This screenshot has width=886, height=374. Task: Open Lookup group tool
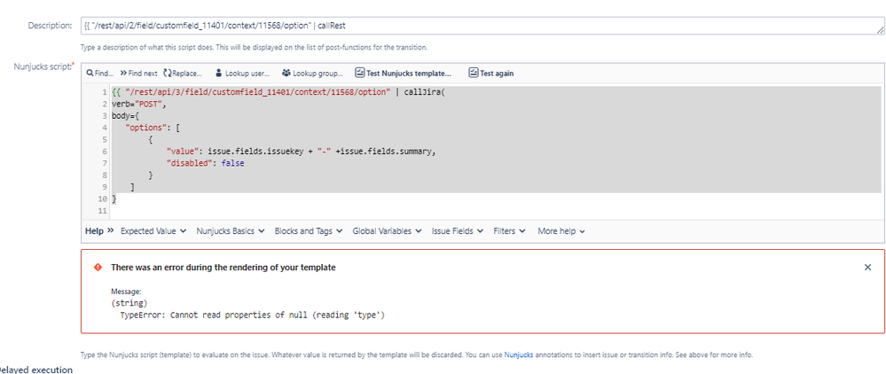312,74
